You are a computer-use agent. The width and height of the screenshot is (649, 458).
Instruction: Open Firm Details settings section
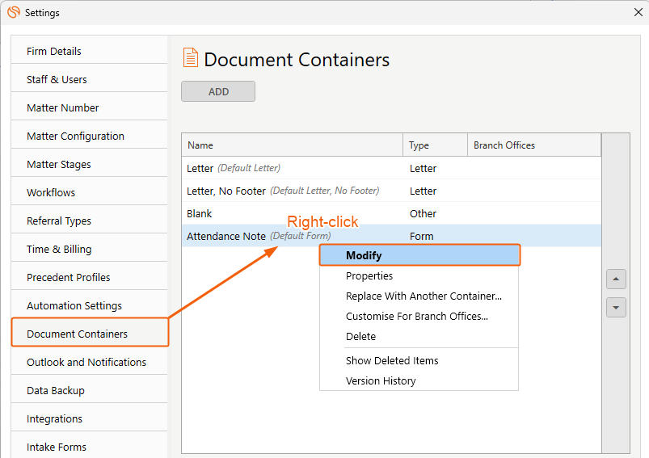pyautogui.click(x=54, y=51)
